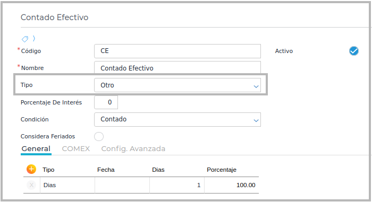Click the Tipo dropdown arrow chevron
The image size is (372, 202).
coord(256,86)
